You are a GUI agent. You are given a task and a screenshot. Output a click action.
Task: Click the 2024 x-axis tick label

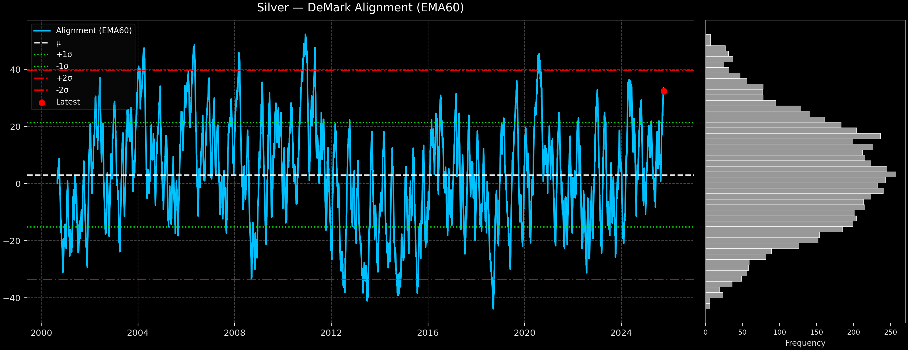pyautogui.click(x=621, y=333)
